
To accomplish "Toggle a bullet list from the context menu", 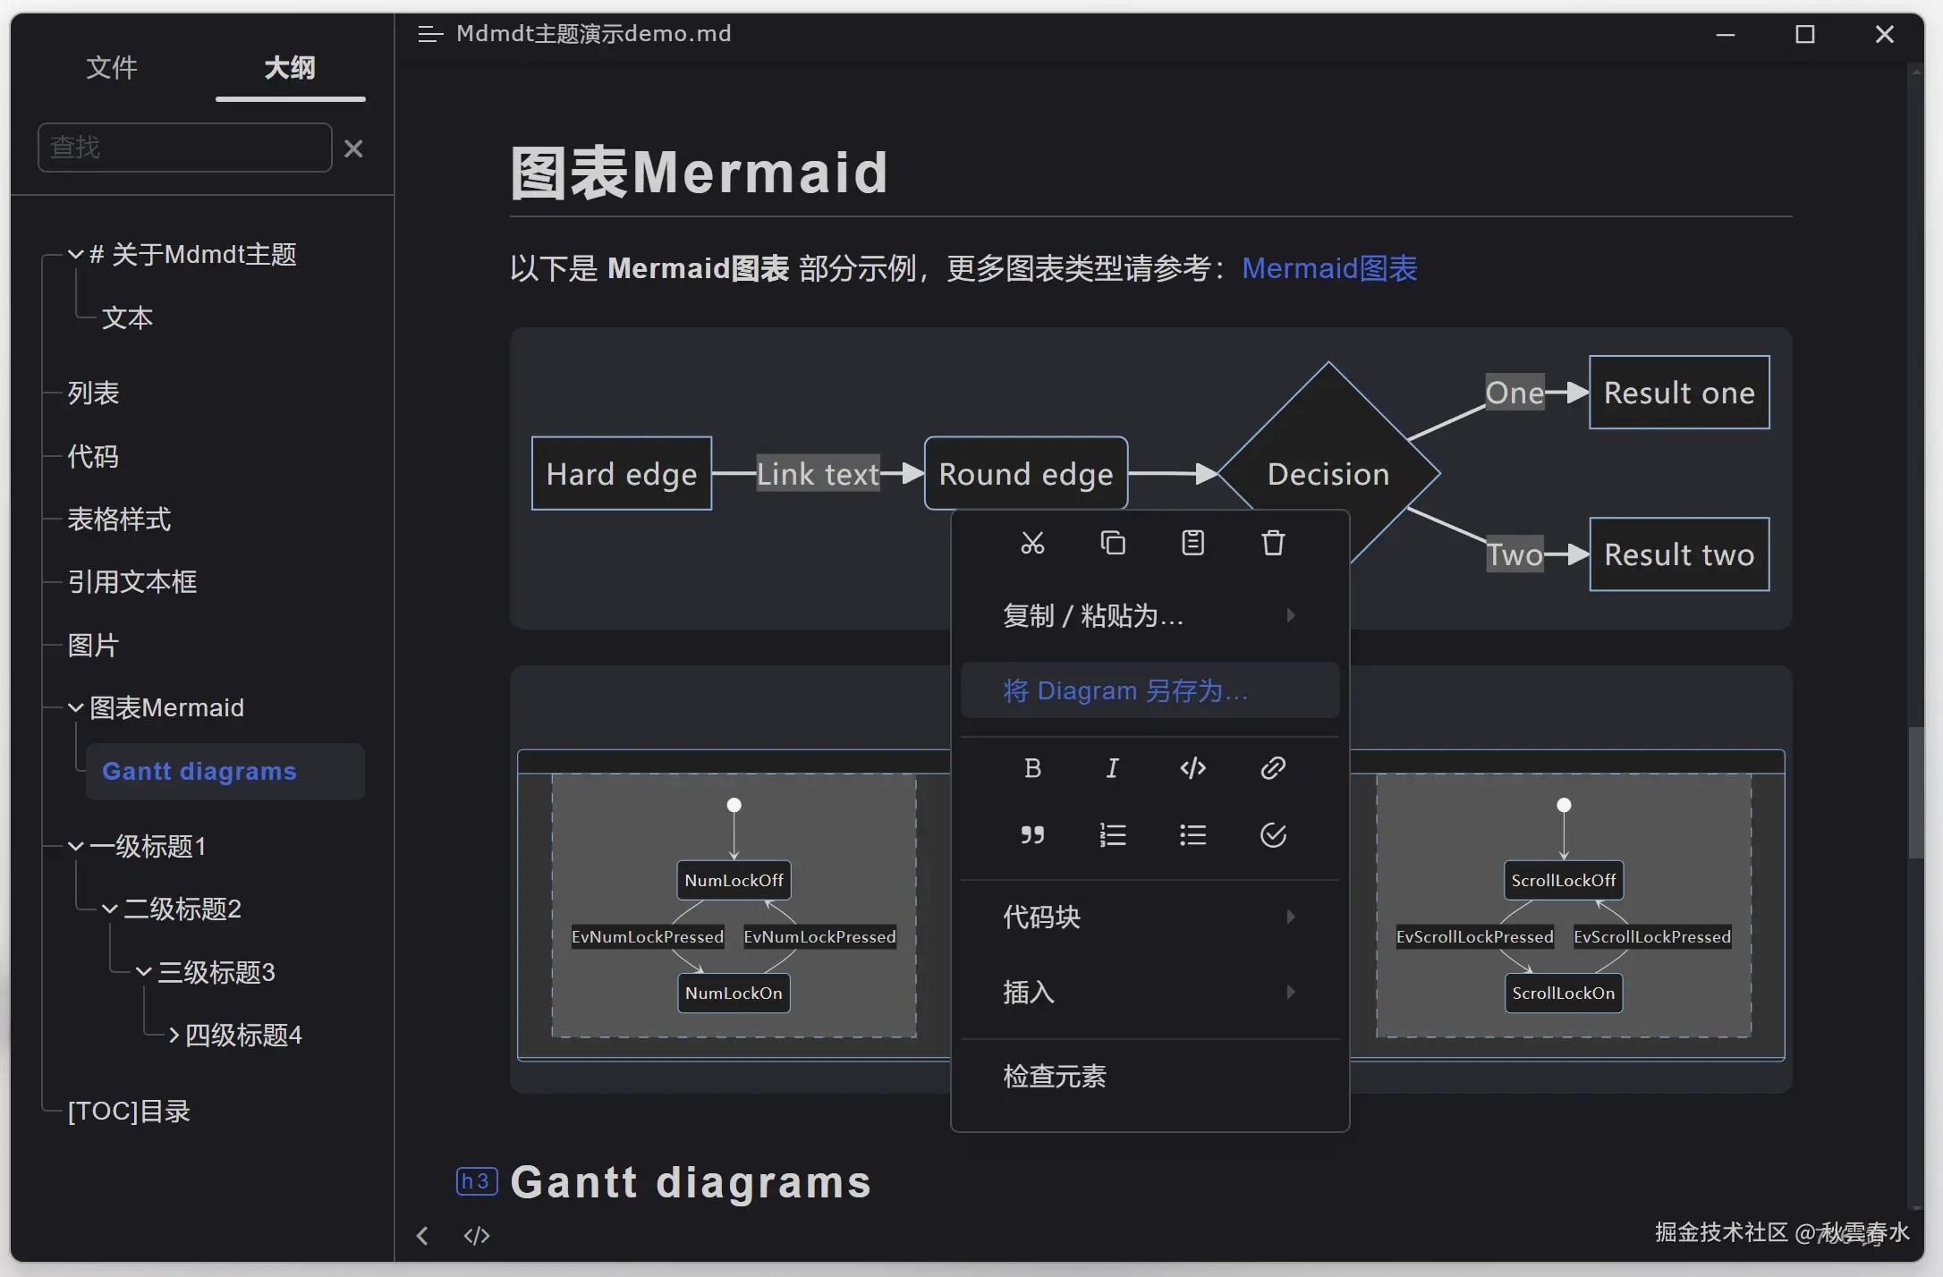I will click(x=1192, y=834).
